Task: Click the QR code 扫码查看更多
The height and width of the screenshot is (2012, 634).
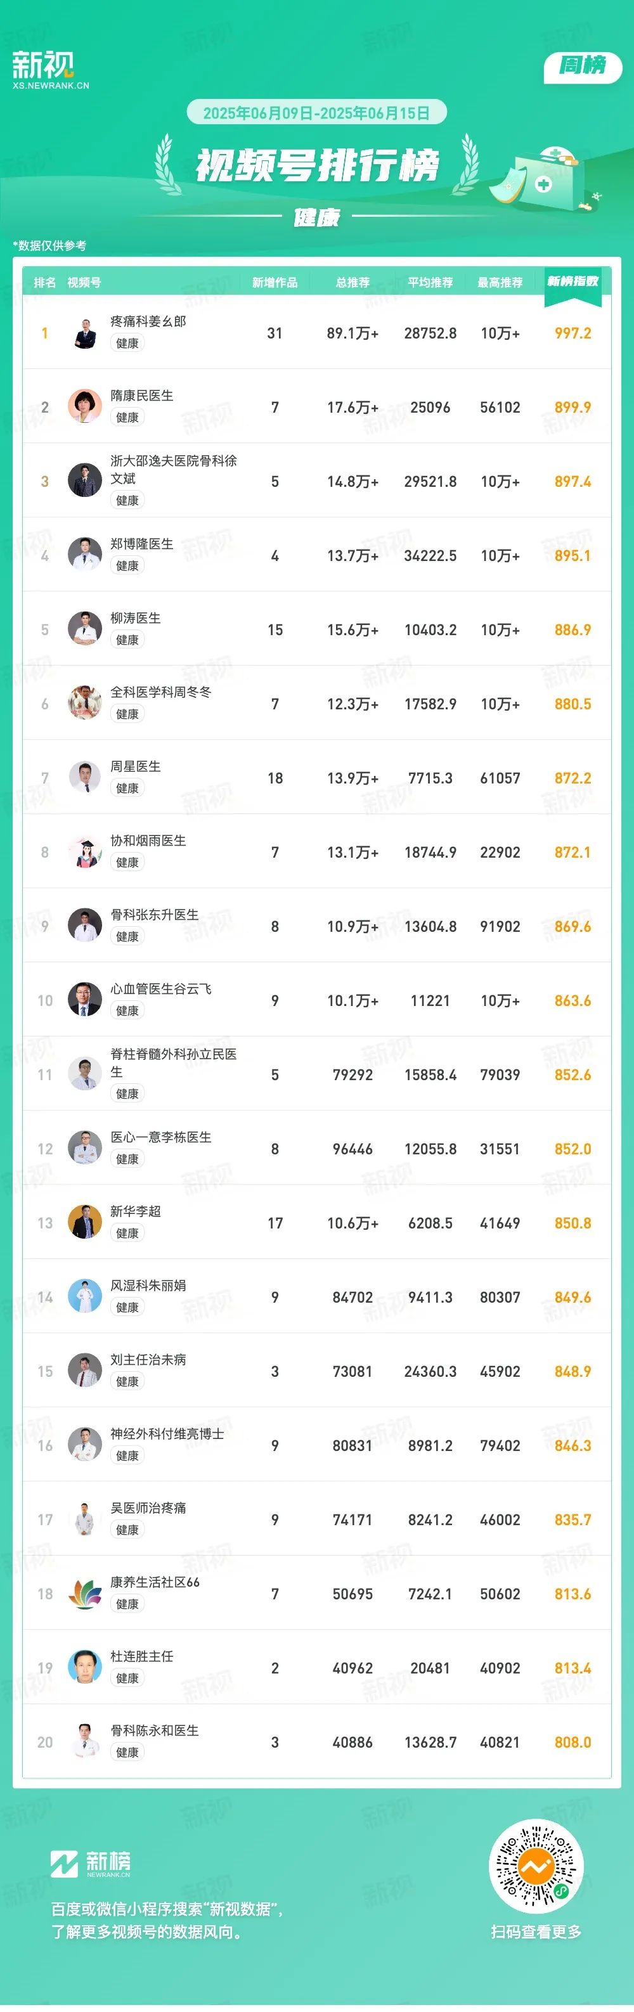Action: click(x=536, y=1867)
